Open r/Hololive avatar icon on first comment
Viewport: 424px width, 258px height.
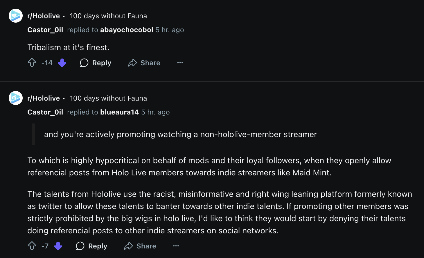tap(16, 16)
